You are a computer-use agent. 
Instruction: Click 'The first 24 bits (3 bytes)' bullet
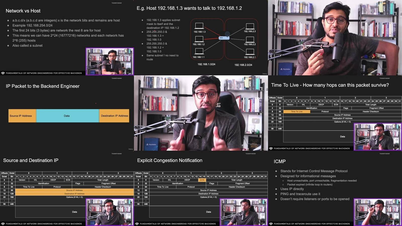pyautogui.click(x=57, y=30)
